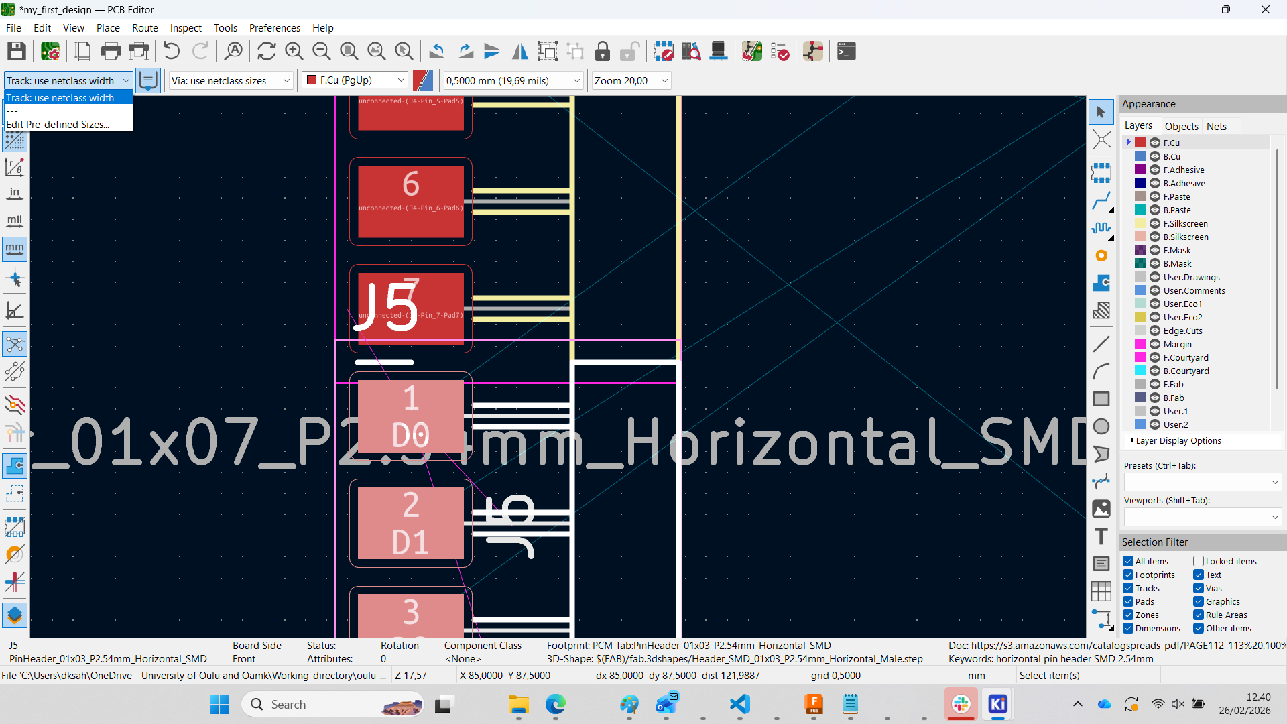The height and width of the screenshot is (724, 1287).
Task: Click Save on the main toolbar
Action: [16, 51]
